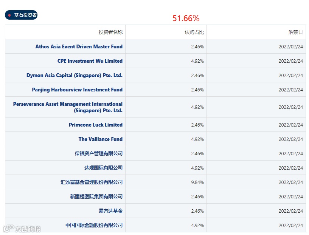
Task: Open Dymon Asia Capital (Singapore) Pte. Ltd.
Action: tap(75, 75)
